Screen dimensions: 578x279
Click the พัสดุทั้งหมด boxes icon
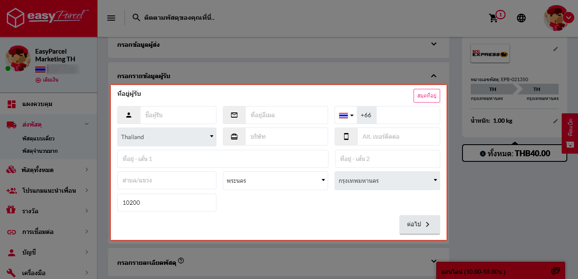point(12,170)
